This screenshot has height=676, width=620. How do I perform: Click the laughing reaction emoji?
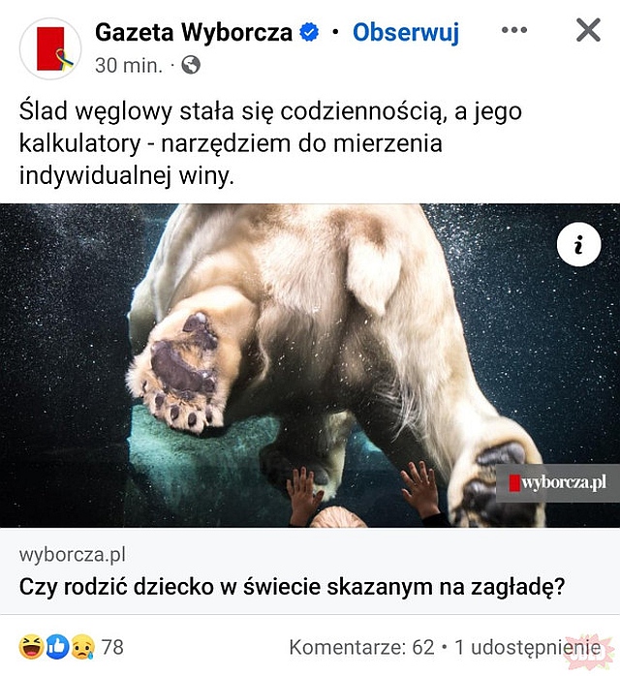click(x=31, y=647)
